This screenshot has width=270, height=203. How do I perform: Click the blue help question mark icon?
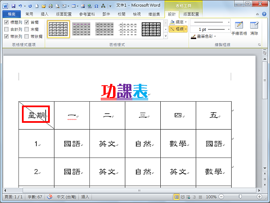coord(264,14)
